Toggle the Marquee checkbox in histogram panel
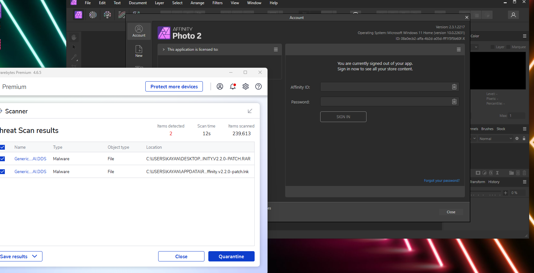The width and height of the screenshot is (534, 273). (508, 47)
